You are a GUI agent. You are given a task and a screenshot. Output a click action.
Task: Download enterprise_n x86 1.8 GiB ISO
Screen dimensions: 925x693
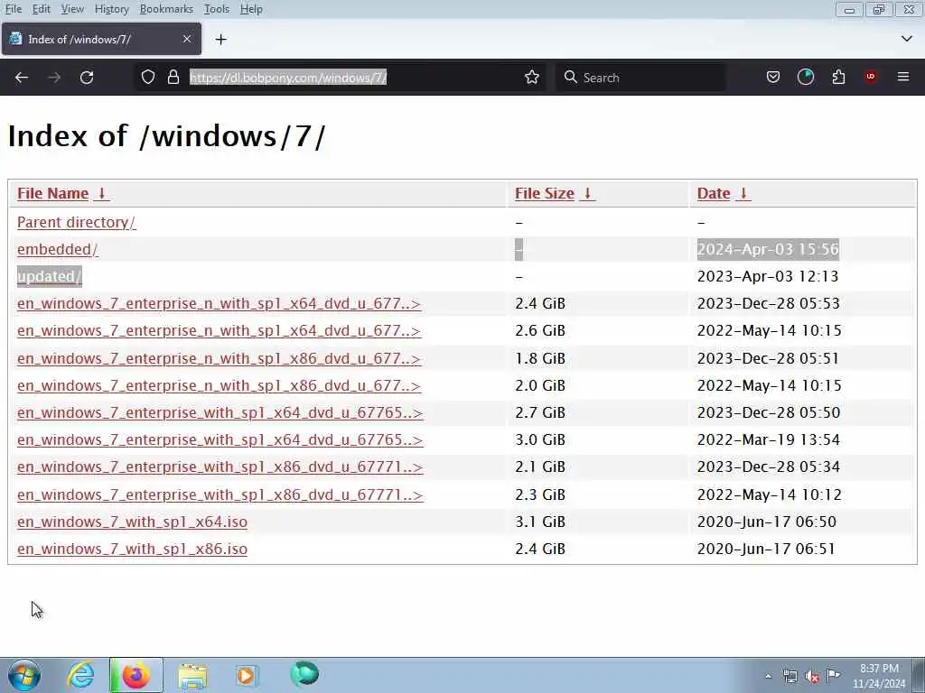click(219, 358)
